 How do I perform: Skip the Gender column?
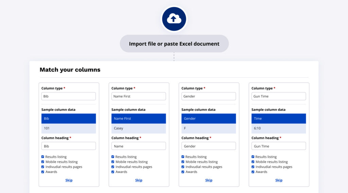[209, 180]
